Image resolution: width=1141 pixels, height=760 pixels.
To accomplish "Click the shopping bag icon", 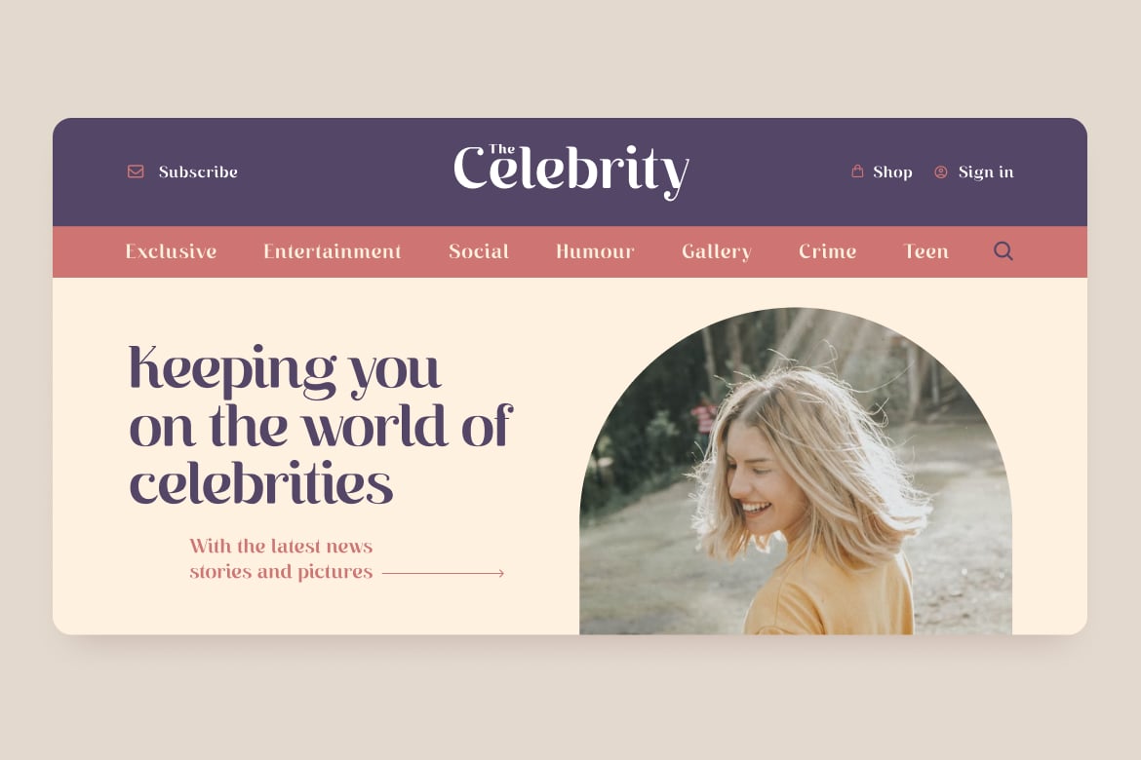I will tap(857, 171).
